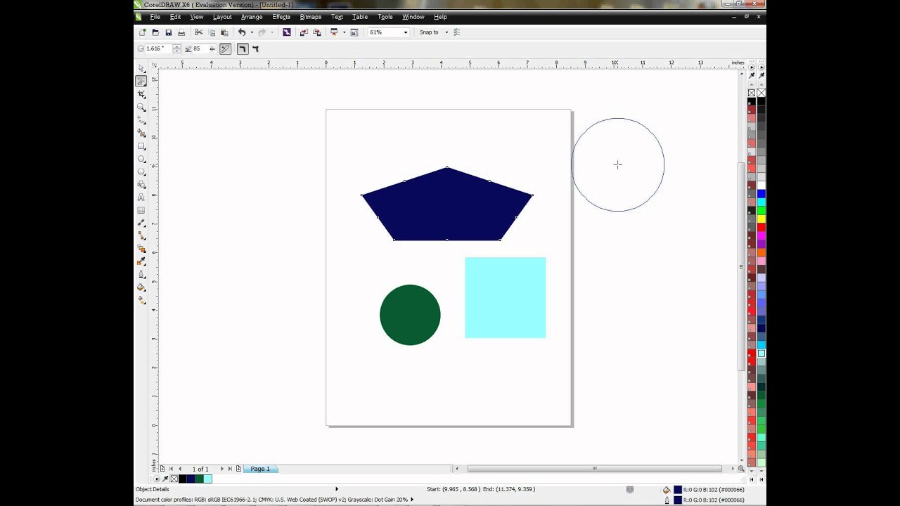The height and width of the screenshot is (506, 900).
Task: Pick the dark green document palette swatch
Action: point(199,479)
